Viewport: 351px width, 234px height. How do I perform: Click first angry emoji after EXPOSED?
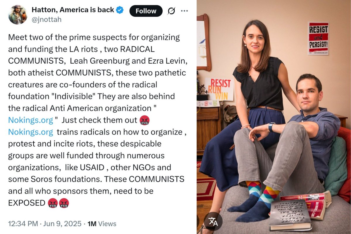point(53,203)
